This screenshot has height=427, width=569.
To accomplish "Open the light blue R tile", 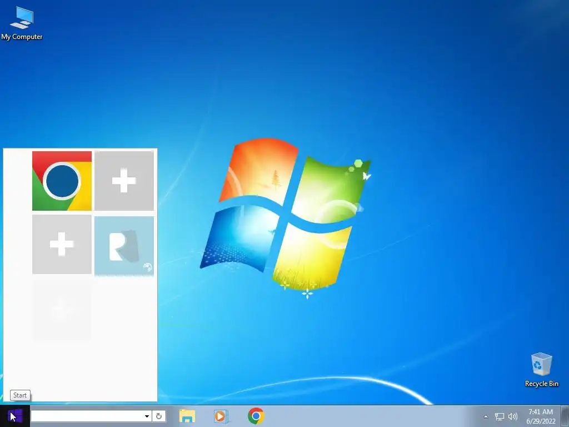I will tap(124, 246).
